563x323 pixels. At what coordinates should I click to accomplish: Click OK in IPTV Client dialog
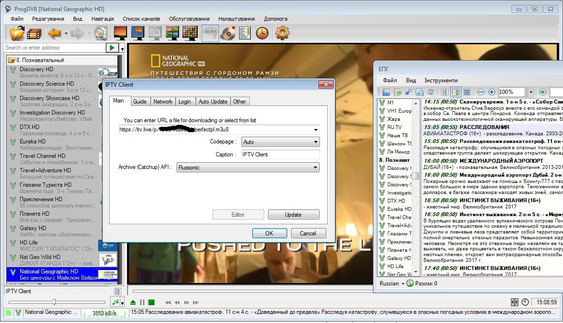coord(269,233)
